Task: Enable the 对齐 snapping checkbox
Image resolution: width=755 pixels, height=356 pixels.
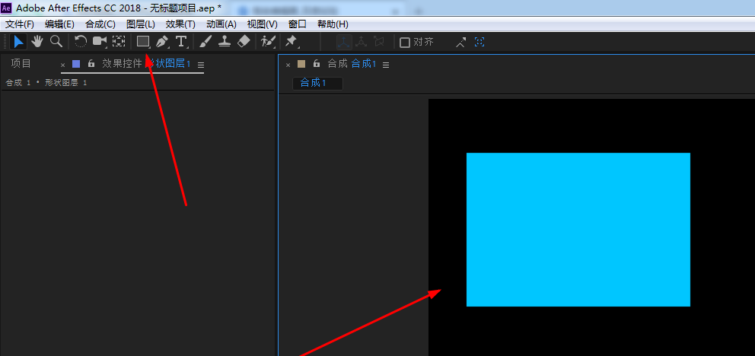Action: (405, 43)
